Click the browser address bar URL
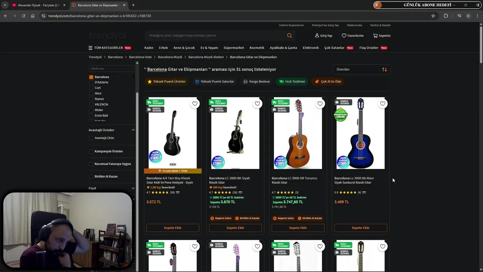Screen dimensions: 483x272 click(100, 16)
